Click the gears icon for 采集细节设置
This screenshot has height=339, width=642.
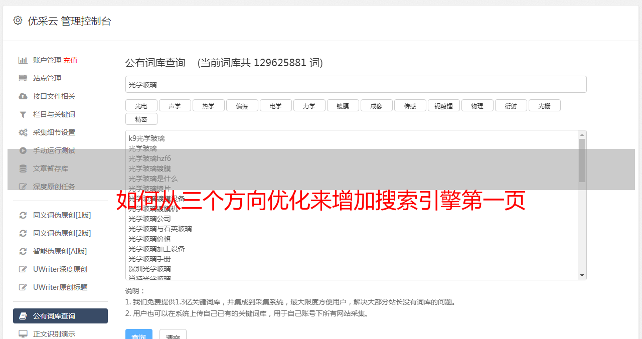[x=23, y=132]
